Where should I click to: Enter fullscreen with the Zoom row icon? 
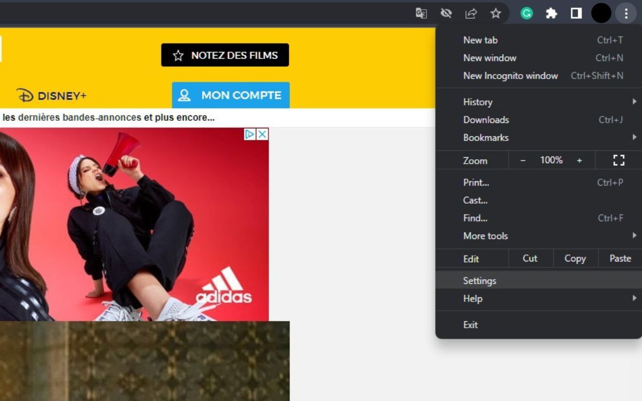(619, 160)
